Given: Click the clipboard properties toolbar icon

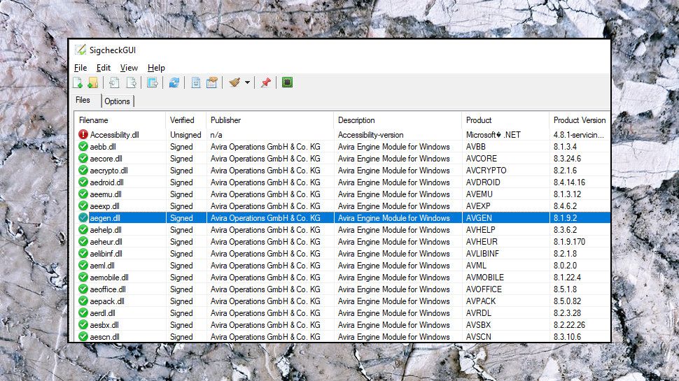Looking at the screenshot, I should coord(212,82).
